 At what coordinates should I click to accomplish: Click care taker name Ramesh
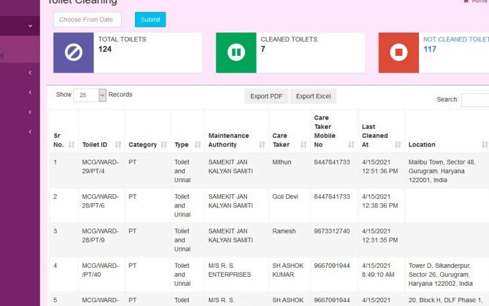[284, 231]
